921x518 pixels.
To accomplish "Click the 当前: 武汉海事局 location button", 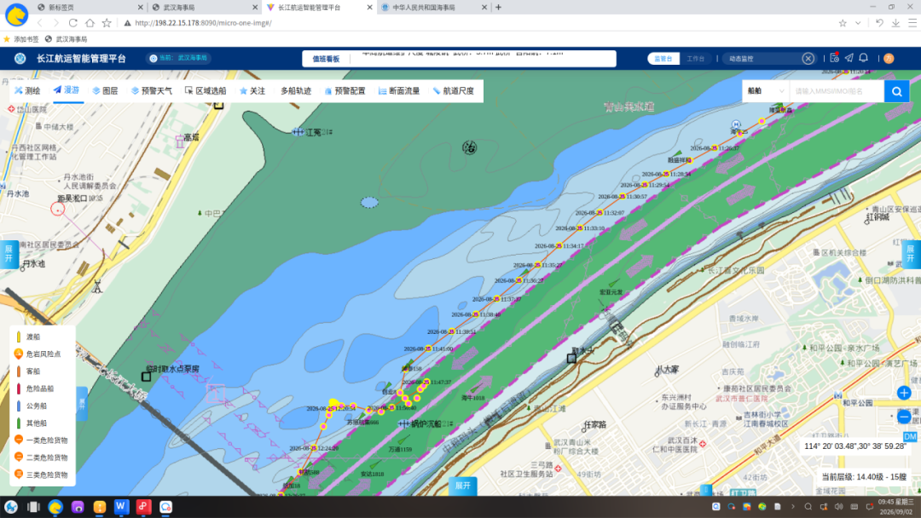I will click(x=178, y=58).
